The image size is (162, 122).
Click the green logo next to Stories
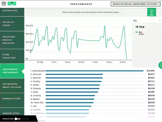tap(12, 3)
